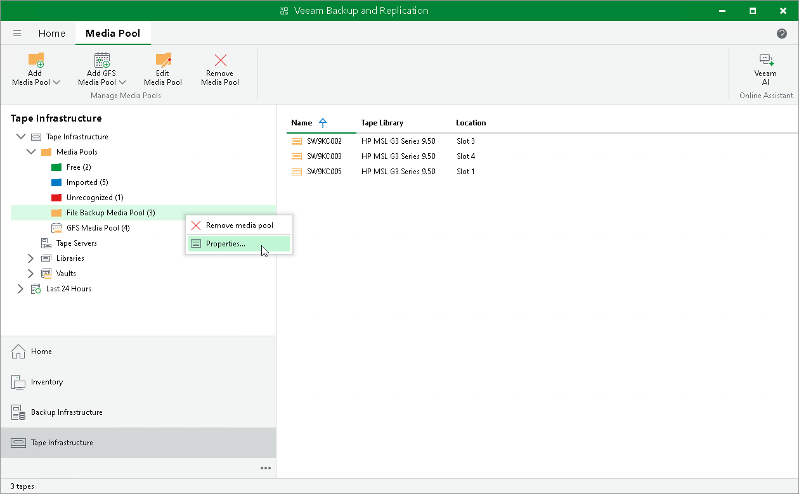Select tape SW9KC003 row
Viewport: 799px width, 494px height.
pyautogui.click(x=542, y=156)
